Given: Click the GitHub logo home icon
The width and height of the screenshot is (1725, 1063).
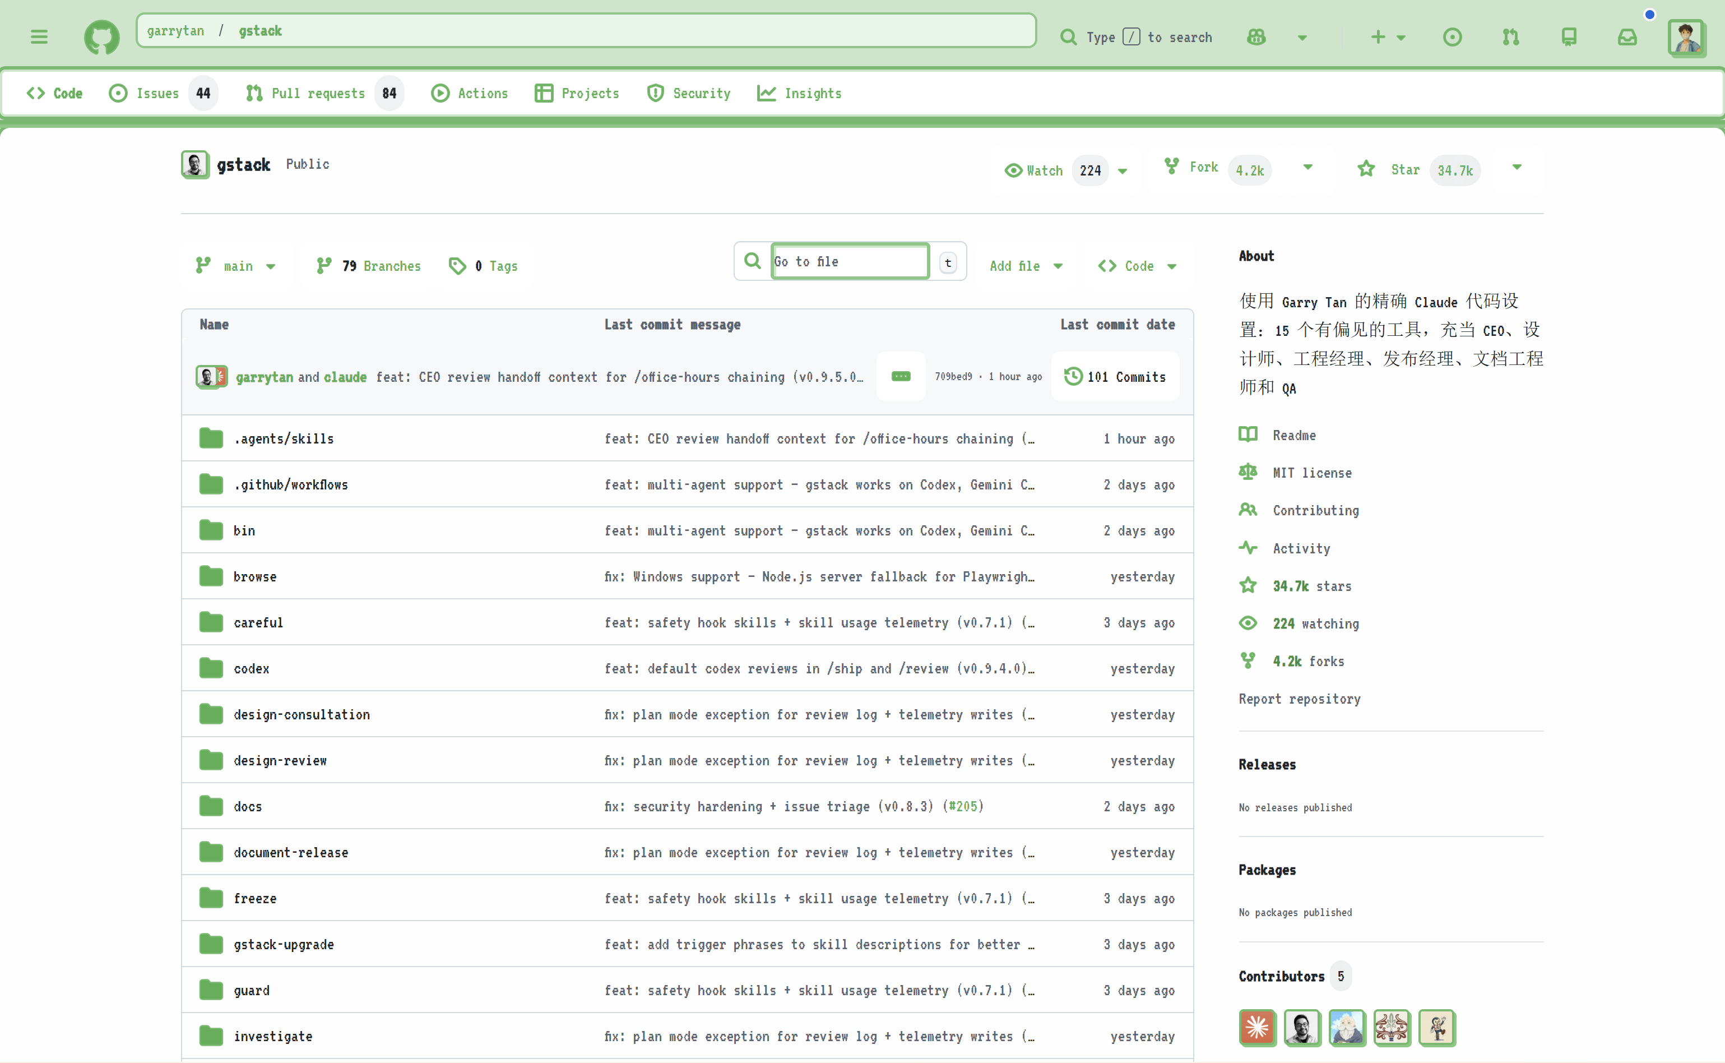Looking at the screenshot, I should (x=102, y=36).
